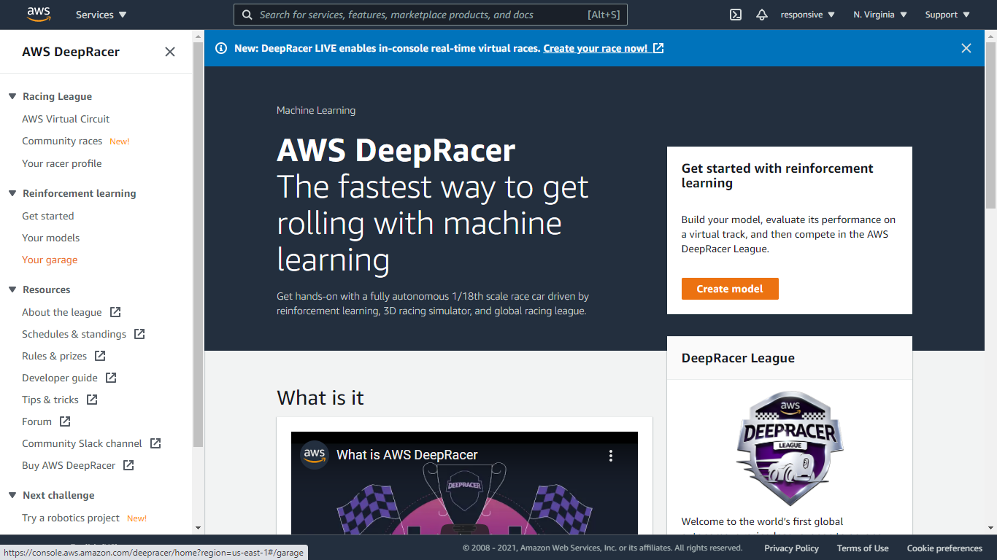This screenshot has width=997, height=560.
Task: Click the Create model button
Action: point(730,289)
